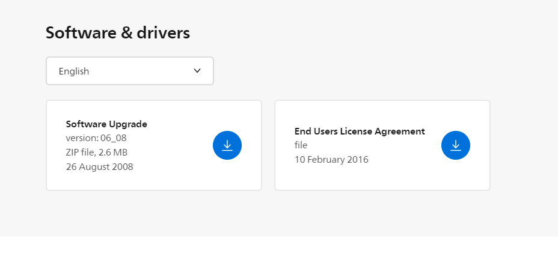Click the word English in the dropdown
The width and height of the screenshot is (558, 266).
coord(74,71)
